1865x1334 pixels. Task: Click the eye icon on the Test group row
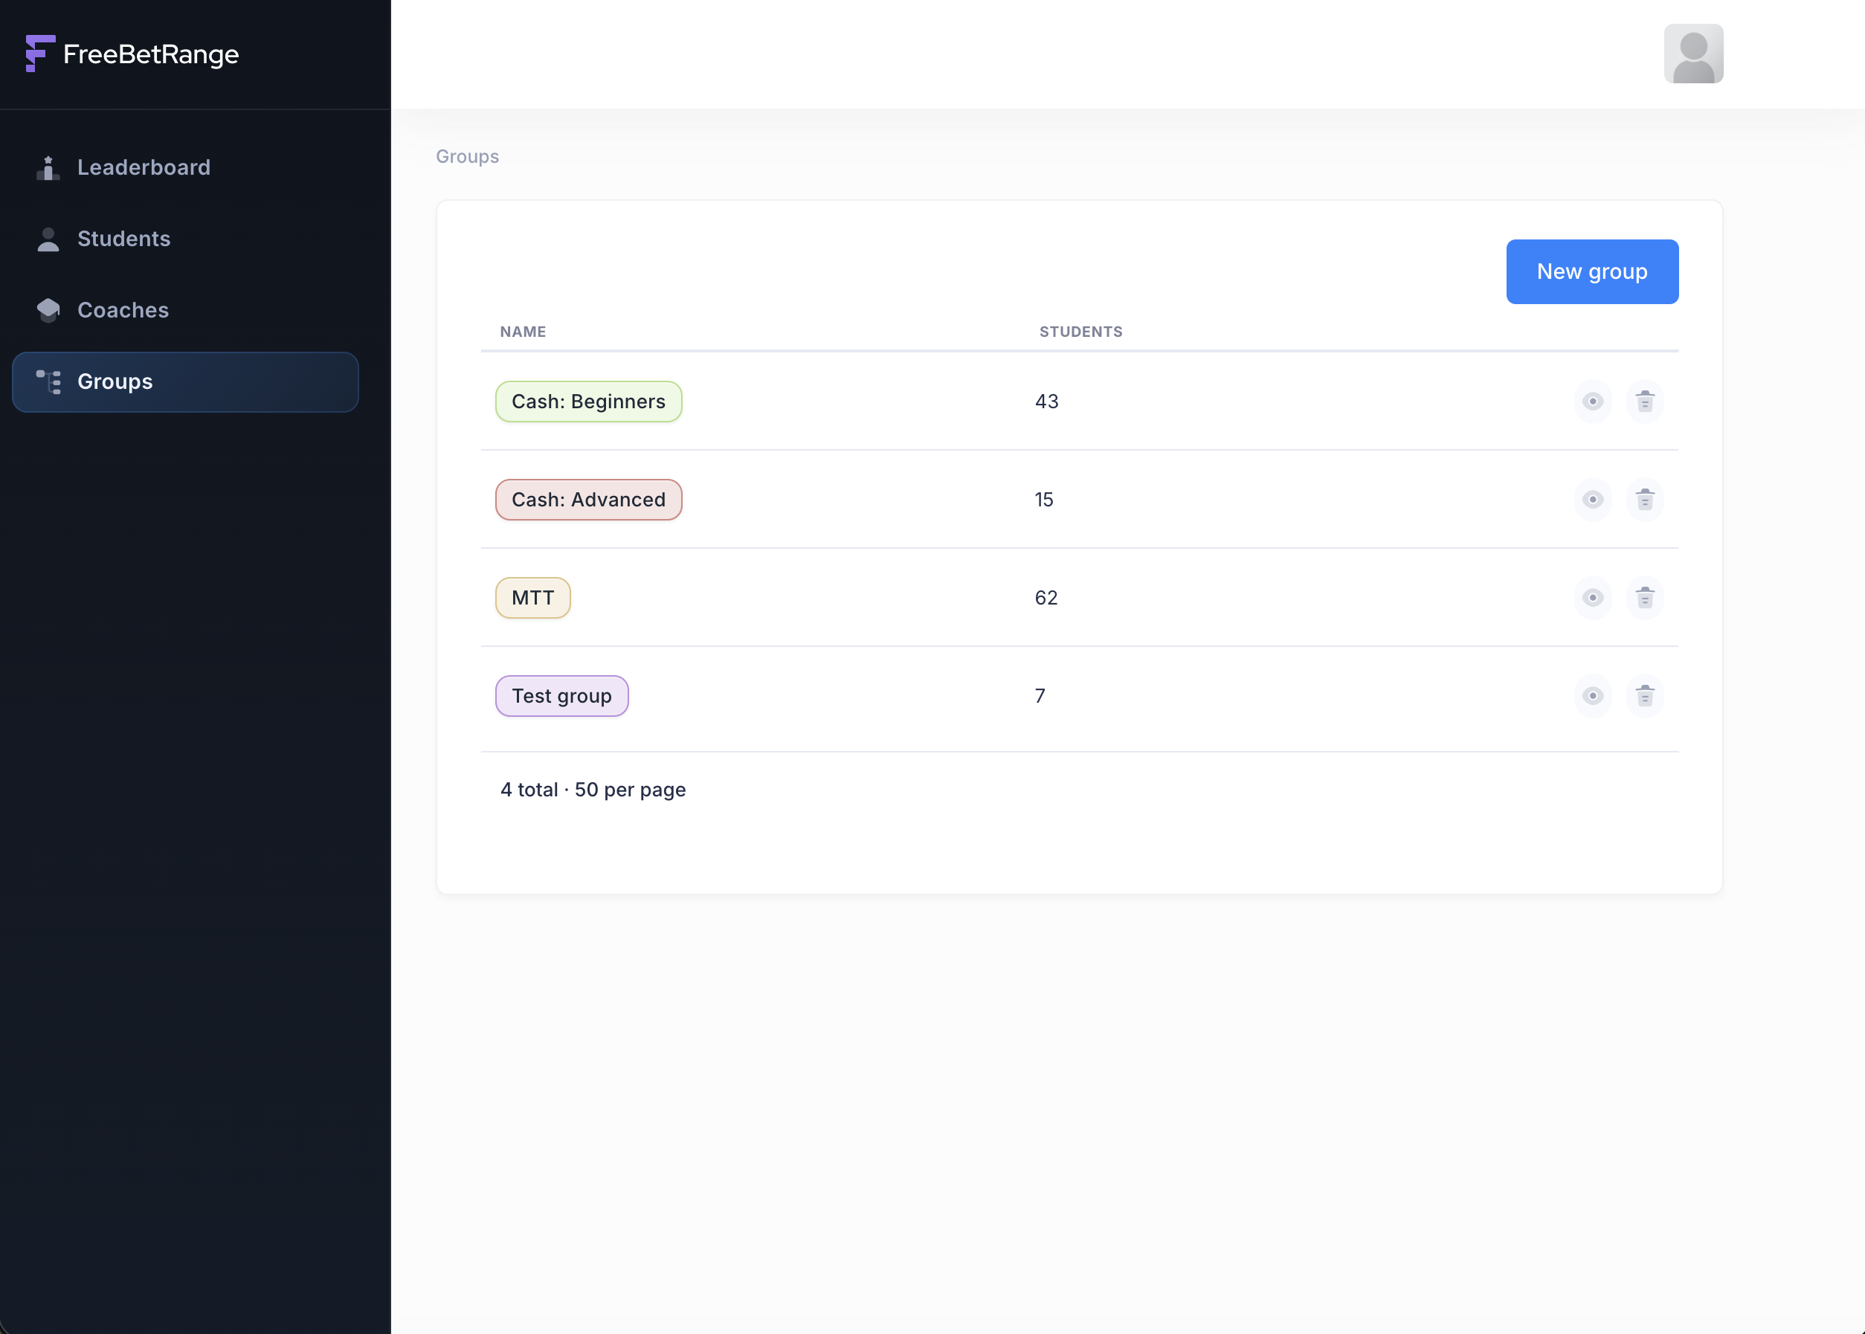point(1591,696)
